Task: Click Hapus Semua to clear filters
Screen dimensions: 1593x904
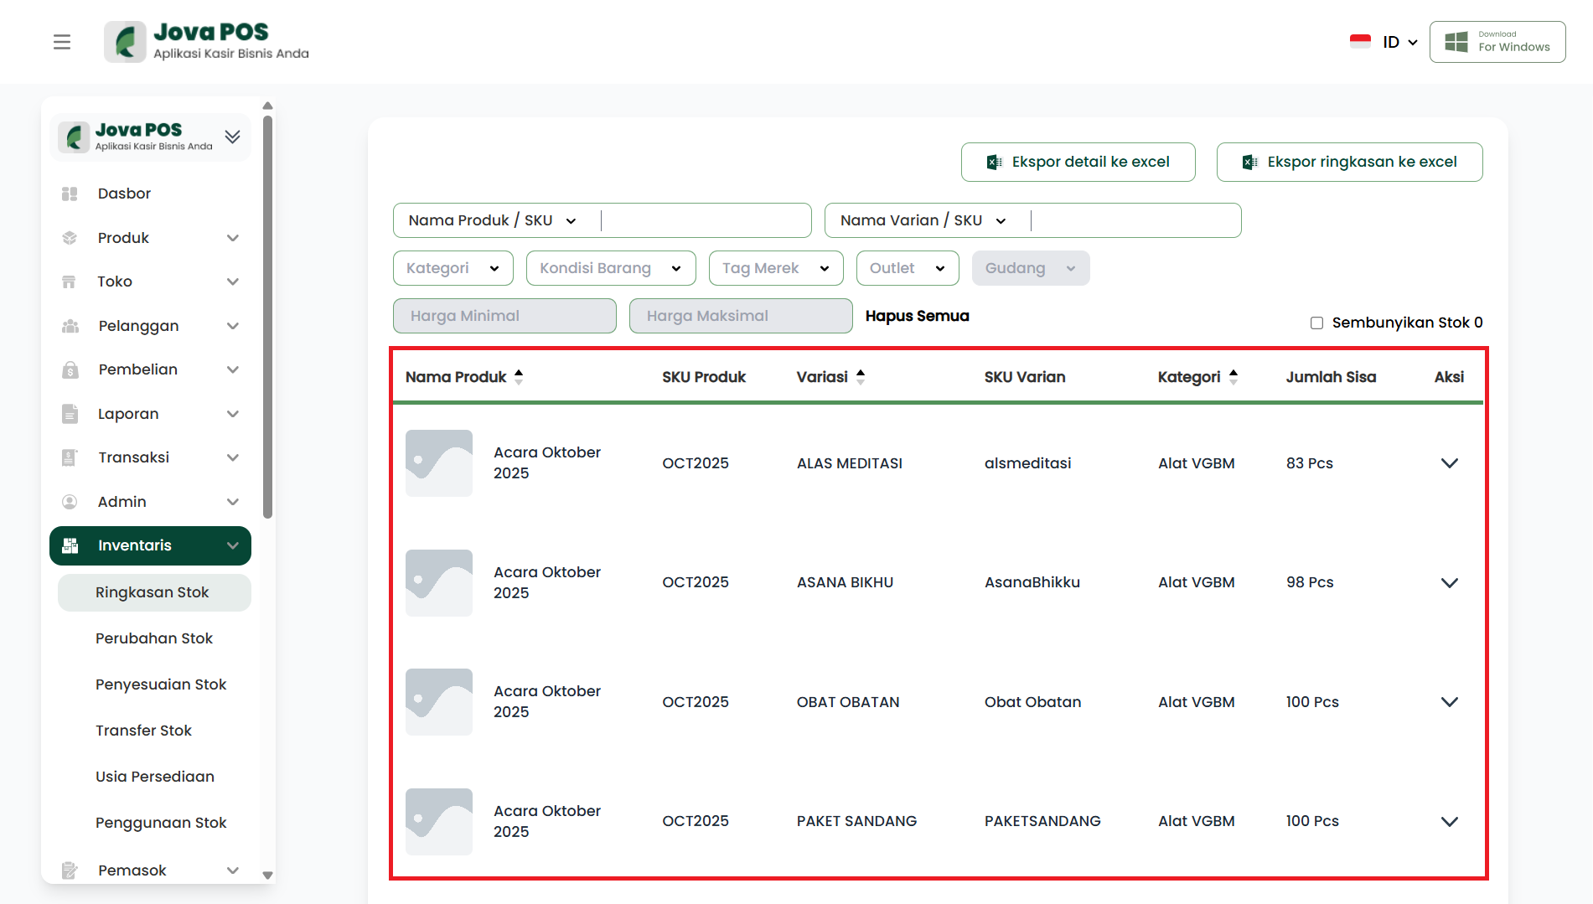Action: pyautogui.click(x=917, y=316)
